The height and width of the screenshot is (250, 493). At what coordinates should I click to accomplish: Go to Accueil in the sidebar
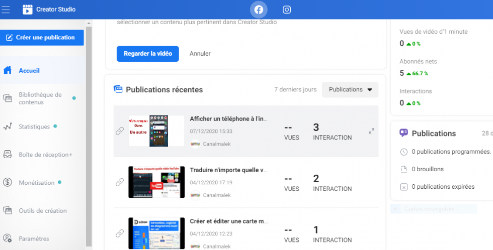tap(29, 71)
